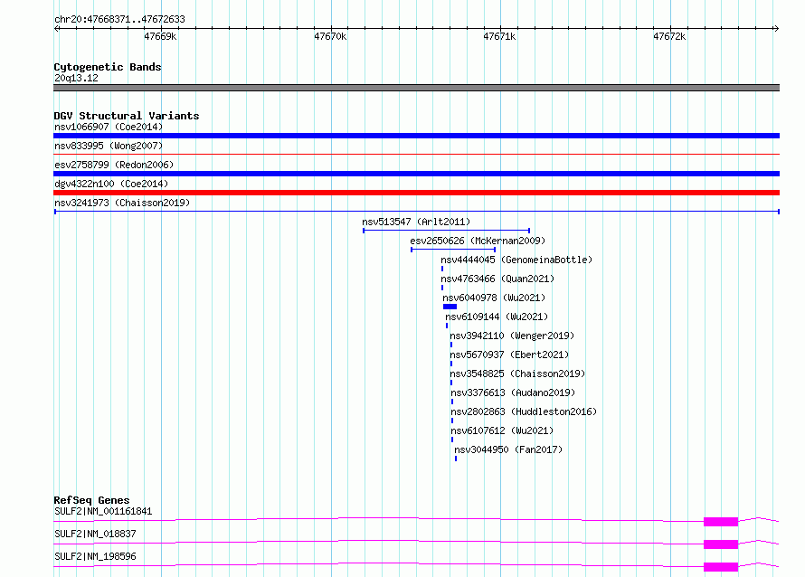Click nsv5670937 (Ebert2021) variant label
805x577 pixels.
point(509,355)
